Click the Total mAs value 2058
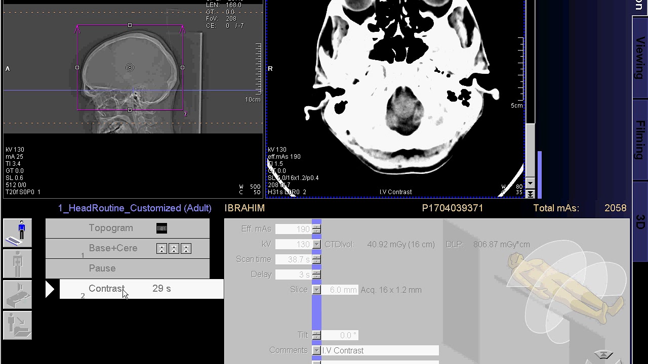648x364 pixels. pyautogui.click(x=615, y=208)
